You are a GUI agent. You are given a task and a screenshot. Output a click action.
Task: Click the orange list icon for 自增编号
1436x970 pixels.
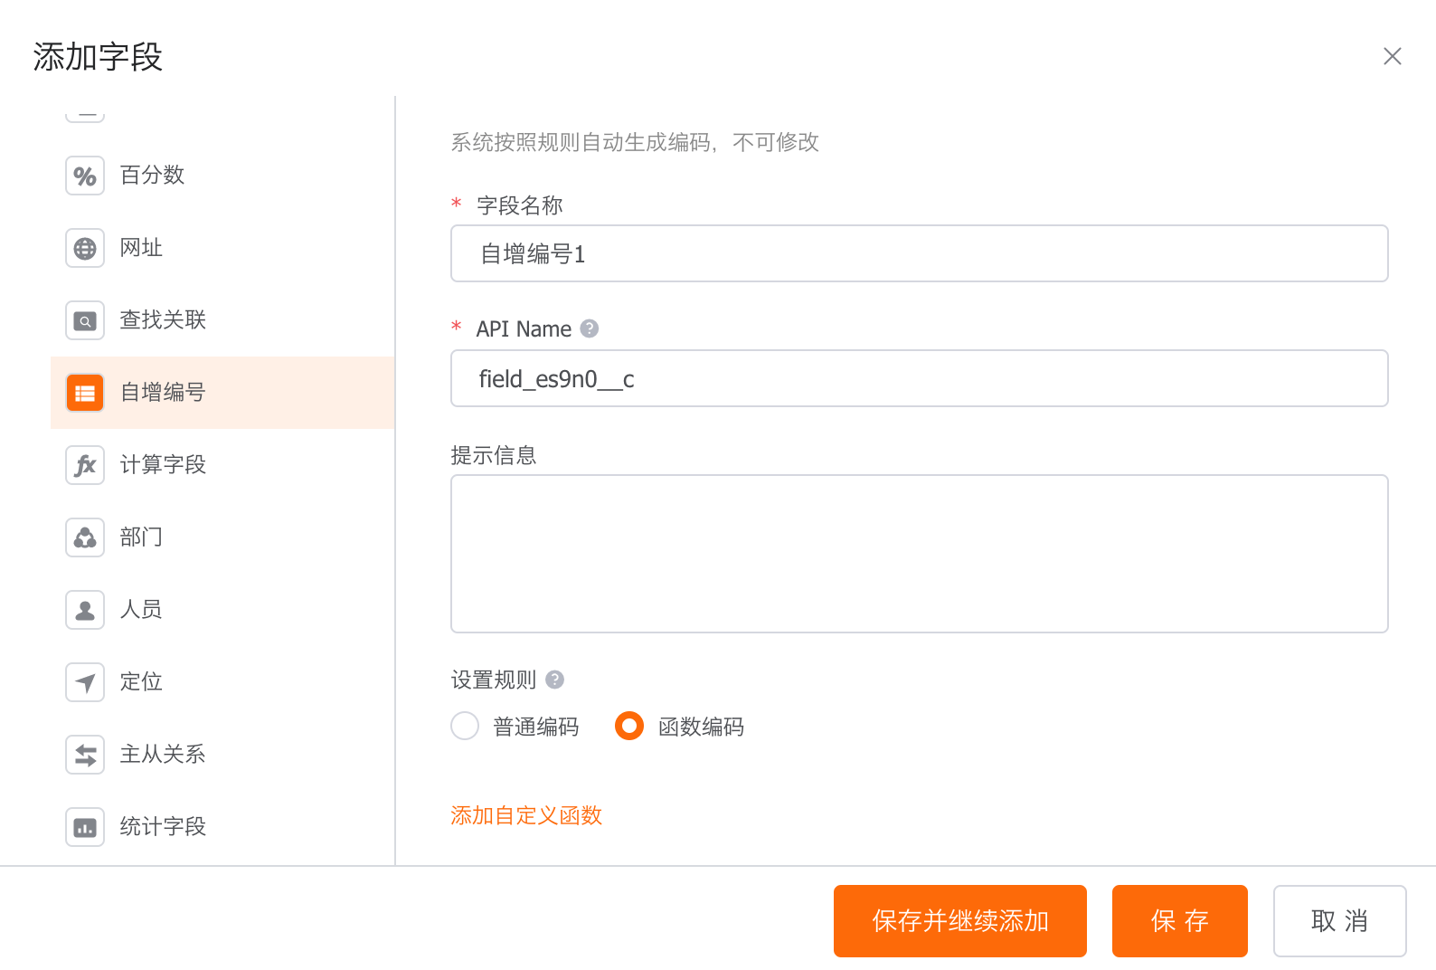[x=85, y=393]
